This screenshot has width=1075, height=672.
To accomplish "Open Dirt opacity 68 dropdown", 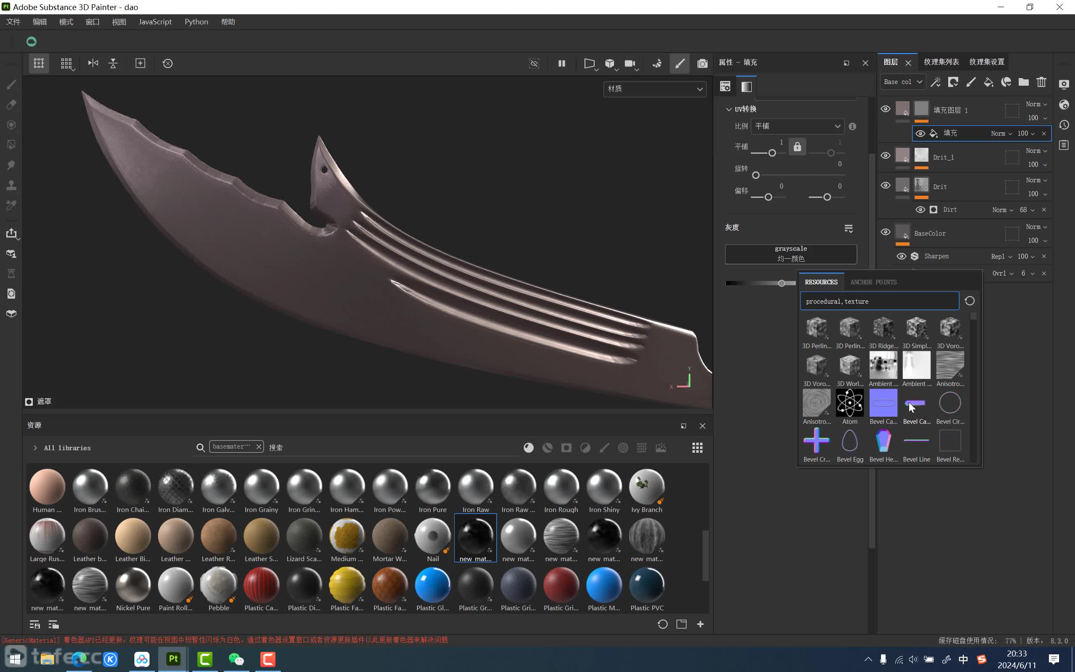I will pos(1027,210).
